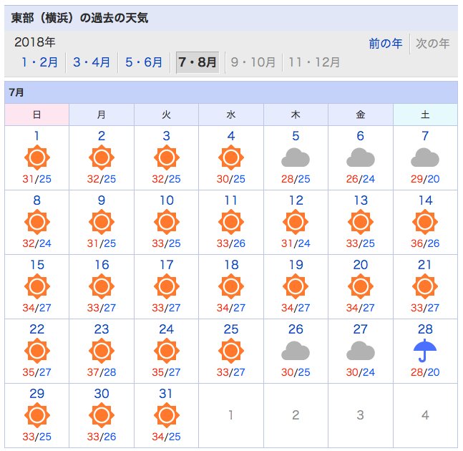Click the 2018年 year label
Screen dimensions: 463x451
35,42
